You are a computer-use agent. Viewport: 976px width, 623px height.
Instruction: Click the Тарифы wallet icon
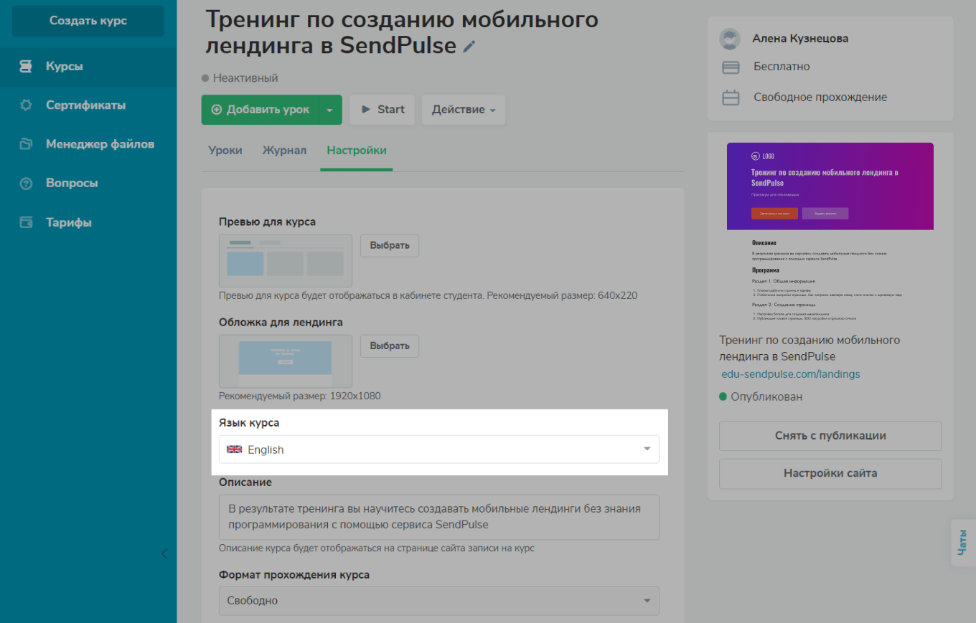tap(26, 222)
